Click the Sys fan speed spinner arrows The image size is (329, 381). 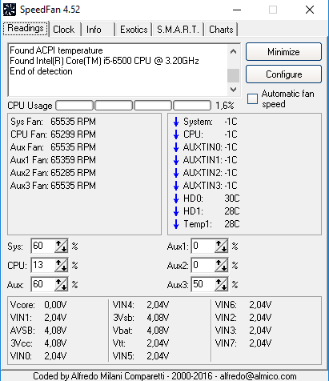(x=61, y=246)
